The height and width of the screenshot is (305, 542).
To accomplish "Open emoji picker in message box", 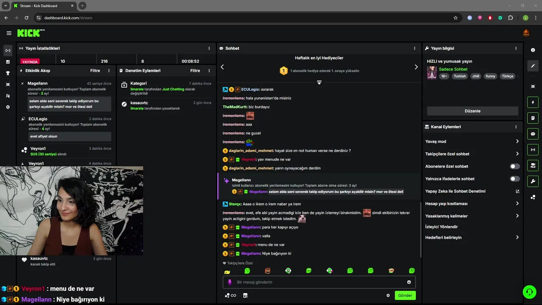I will 409,282.
